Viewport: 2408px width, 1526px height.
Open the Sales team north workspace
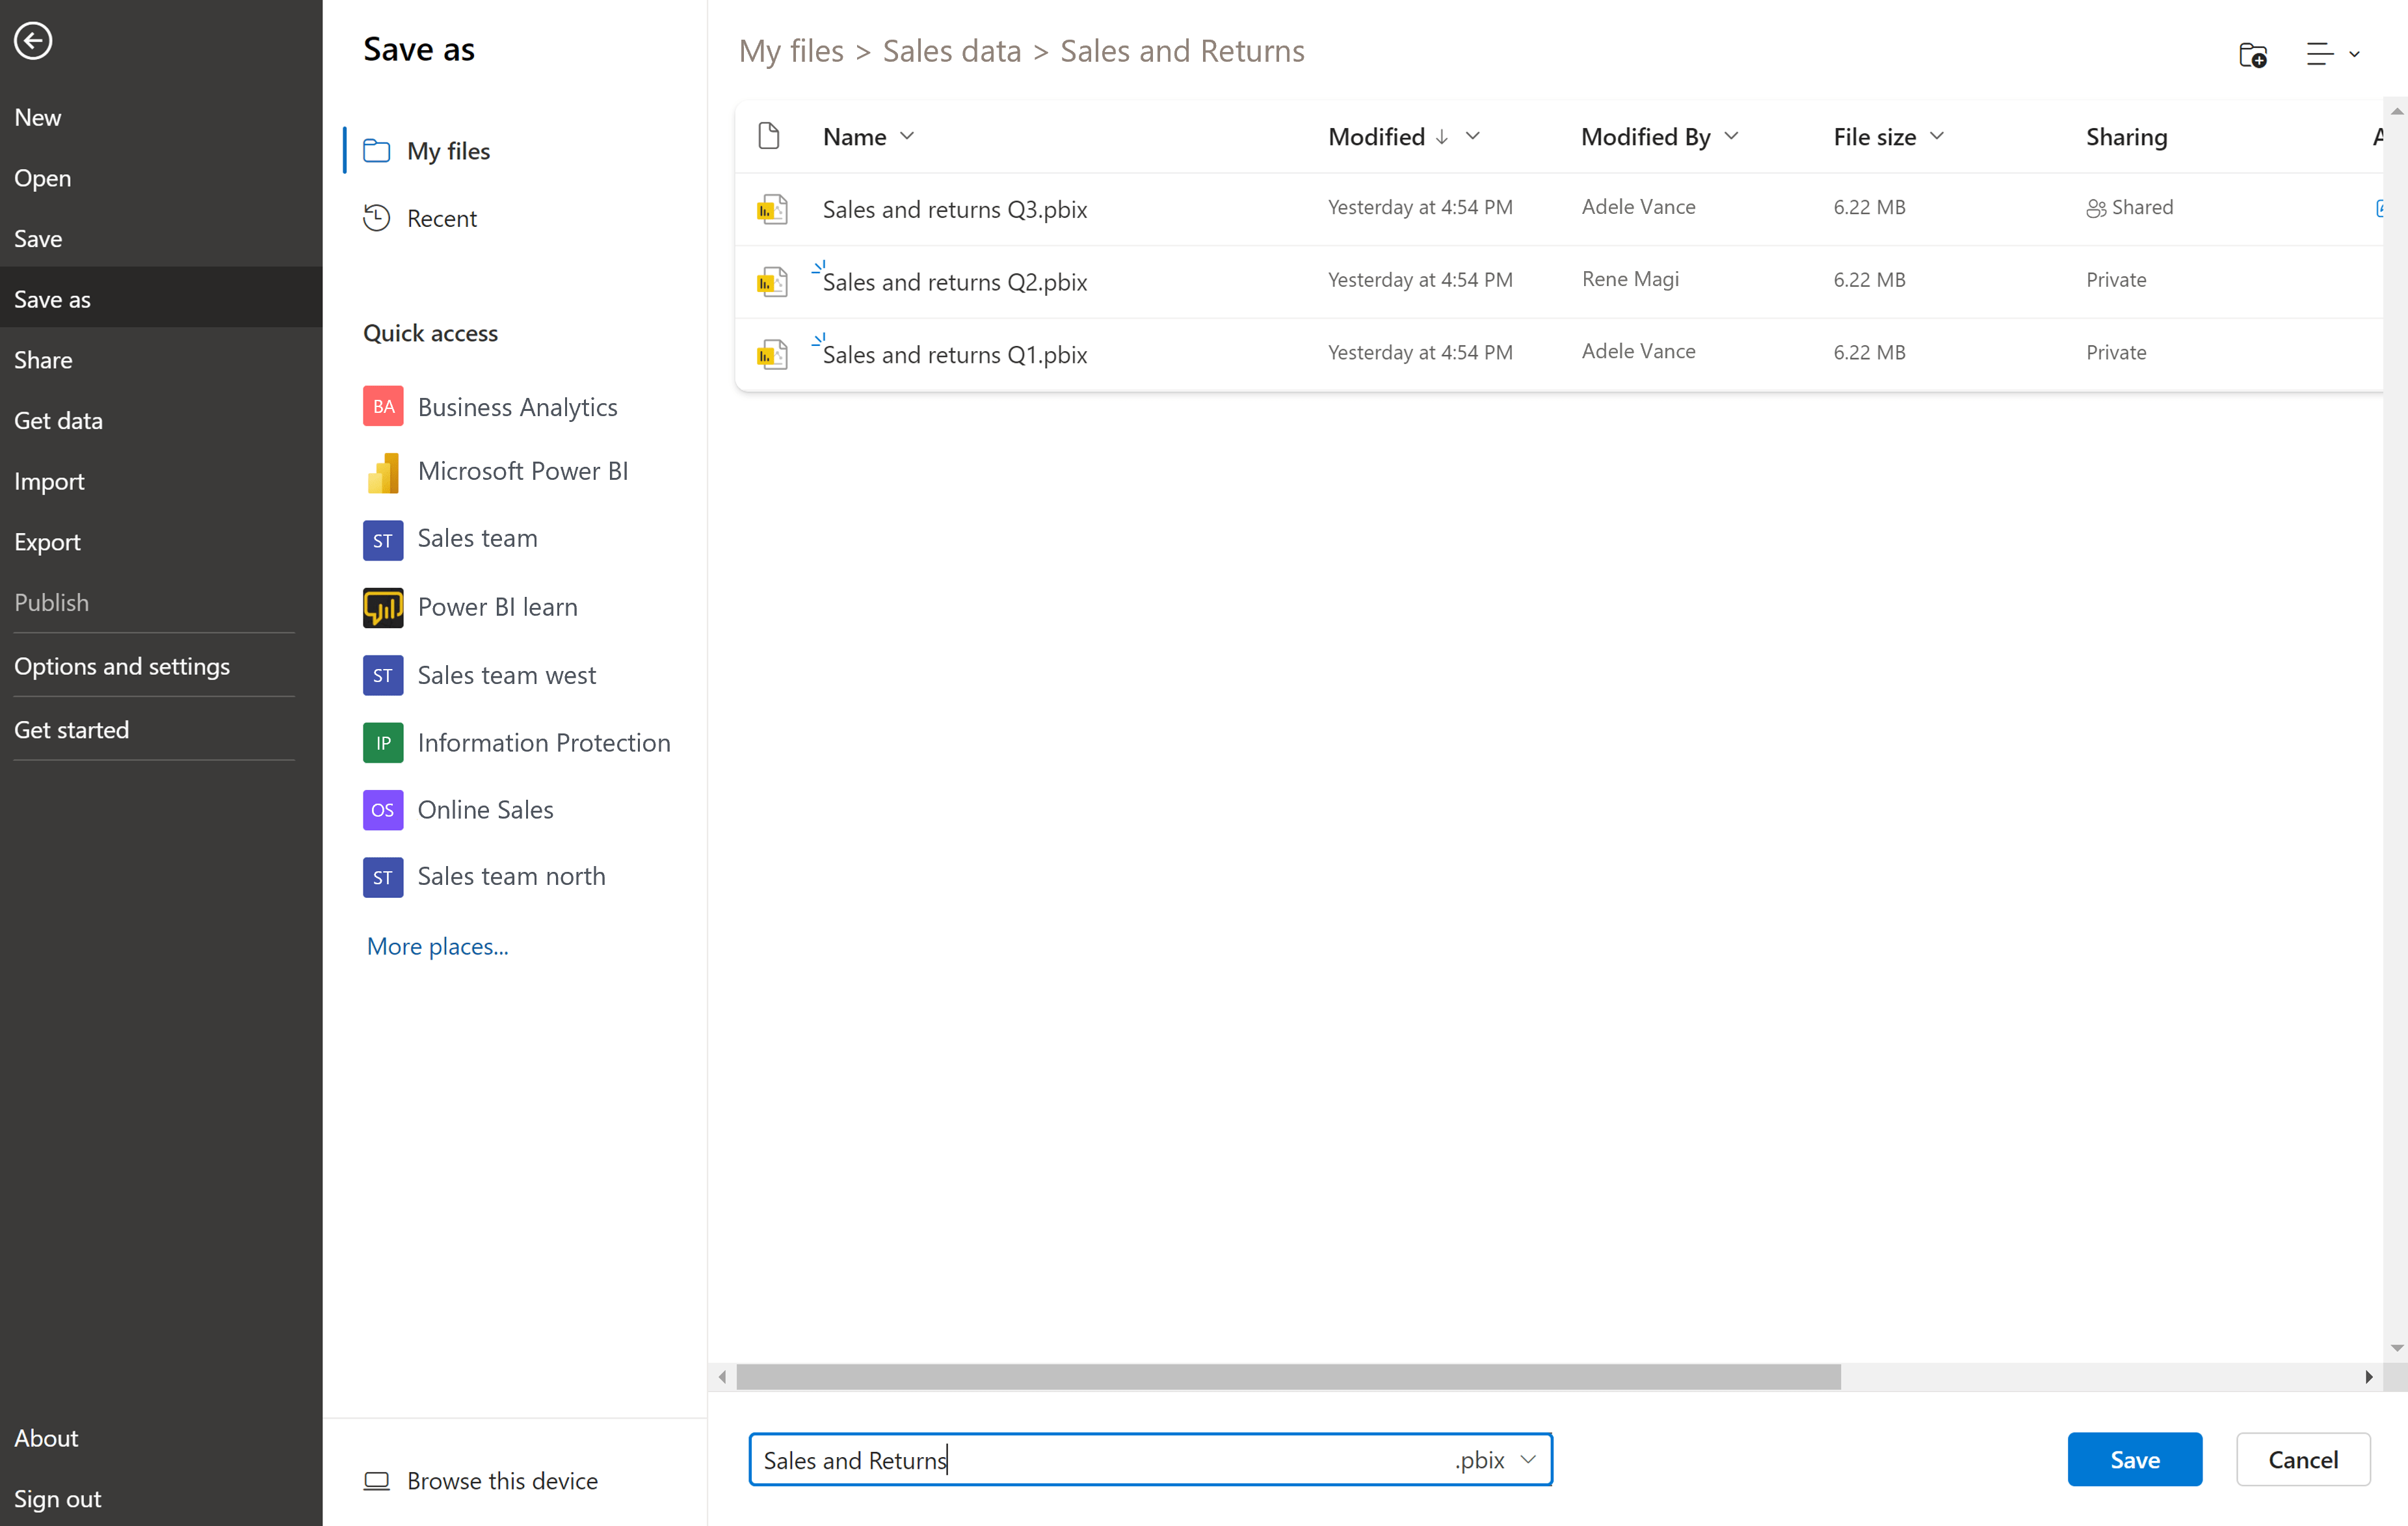[511, 876]
